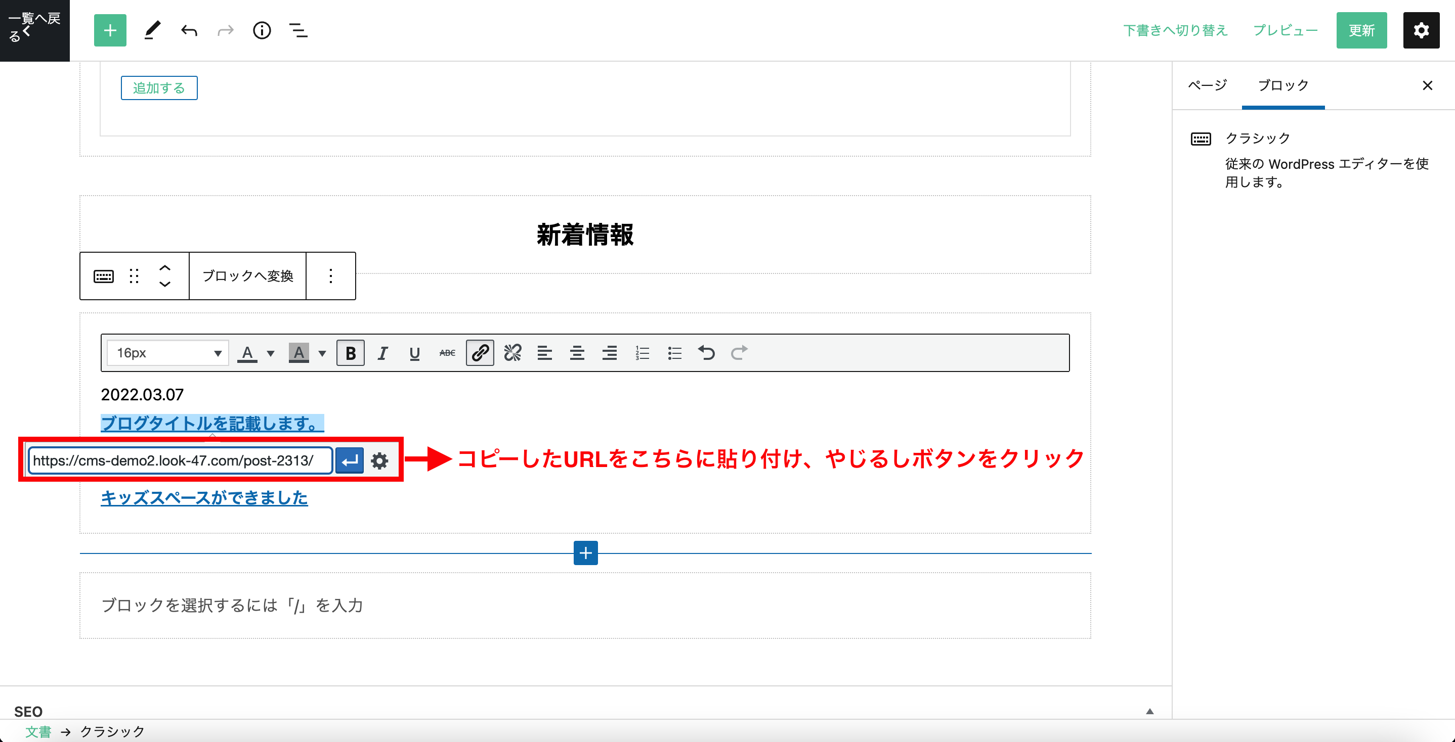The width and height of the screenshot is (1455, 742).
Task: Click the blue apply link arrow button
Action: [x=350, y=460]
